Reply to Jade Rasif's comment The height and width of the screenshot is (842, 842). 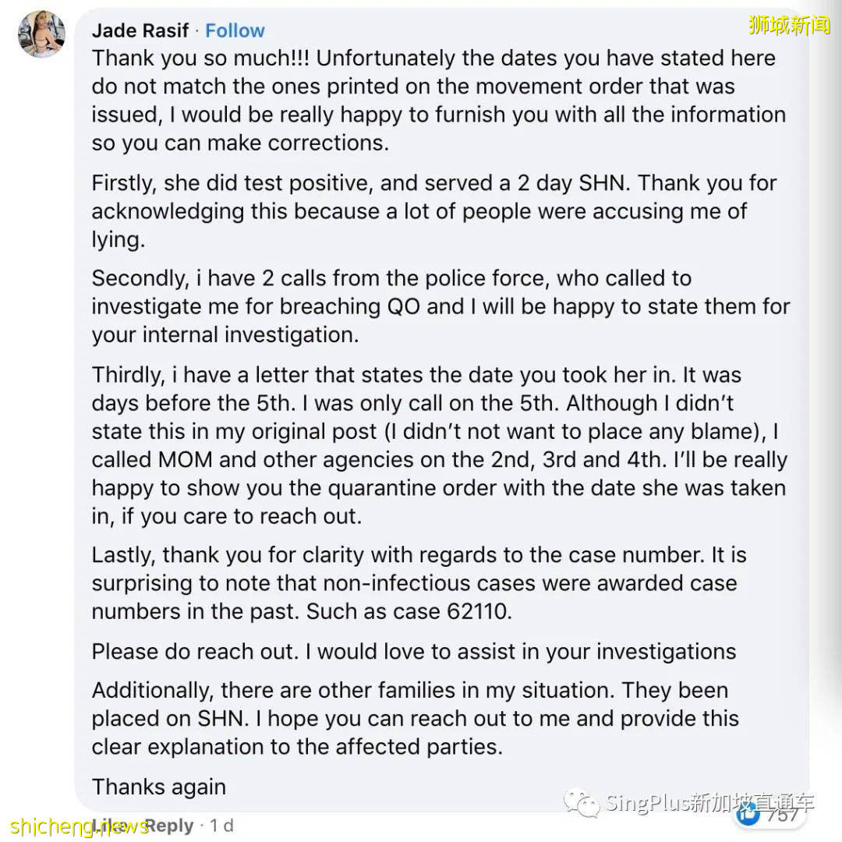pos(168,826)
